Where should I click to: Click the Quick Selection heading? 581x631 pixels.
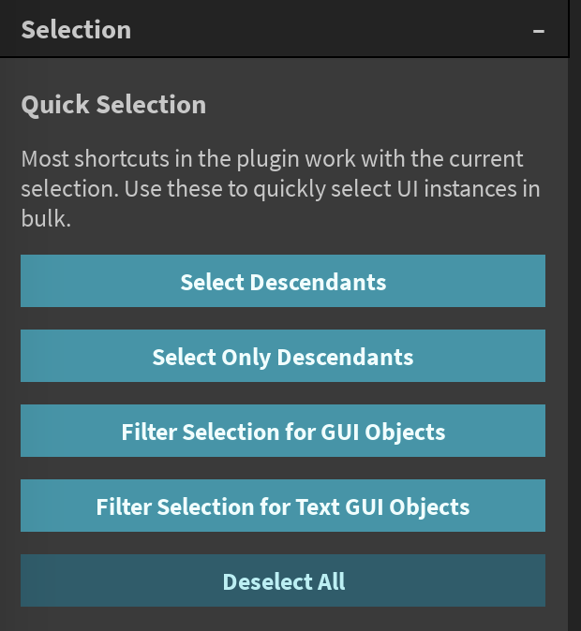(x=113, y=104)
